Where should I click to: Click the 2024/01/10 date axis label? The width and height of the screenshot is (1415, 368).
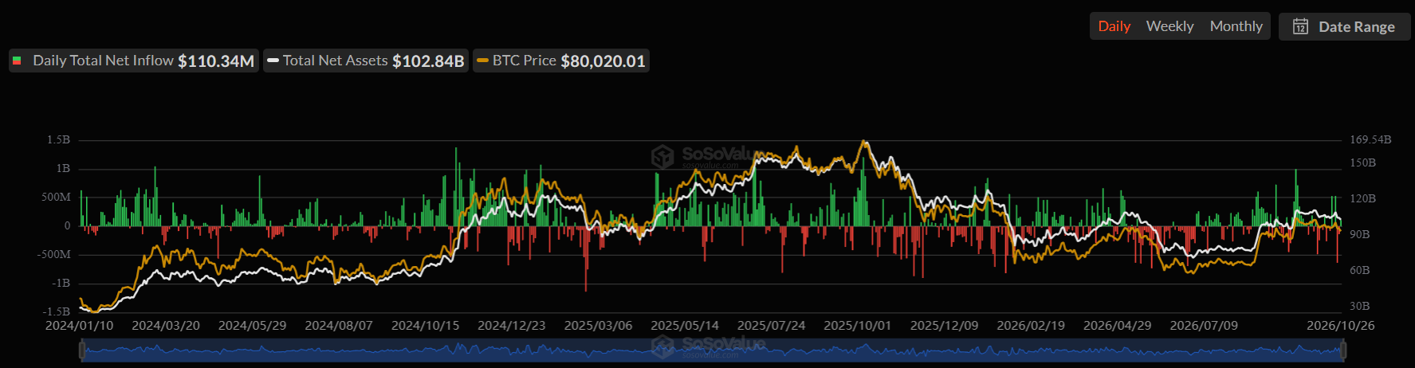tap(79, 325)
